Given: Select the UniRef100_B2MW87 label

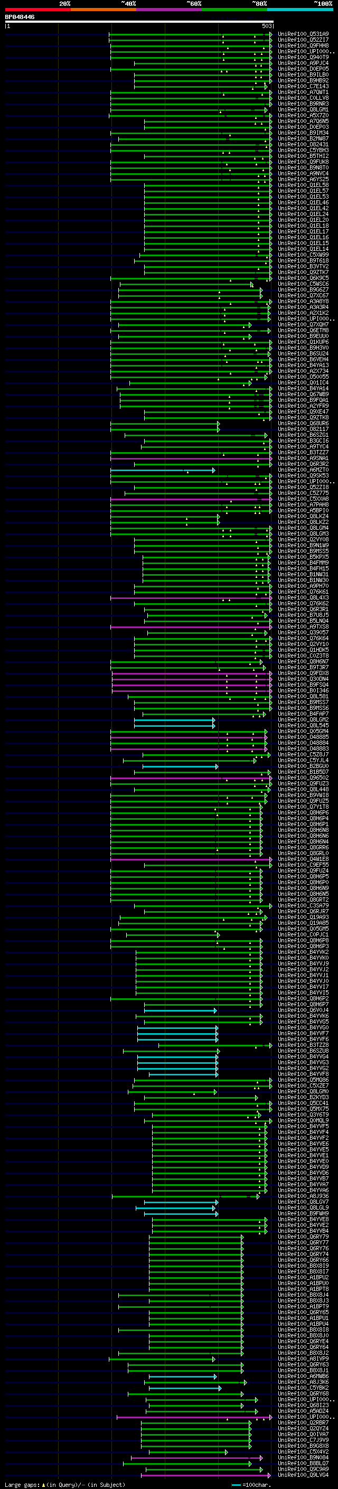Looking at the screenshot, I should 303,139.
